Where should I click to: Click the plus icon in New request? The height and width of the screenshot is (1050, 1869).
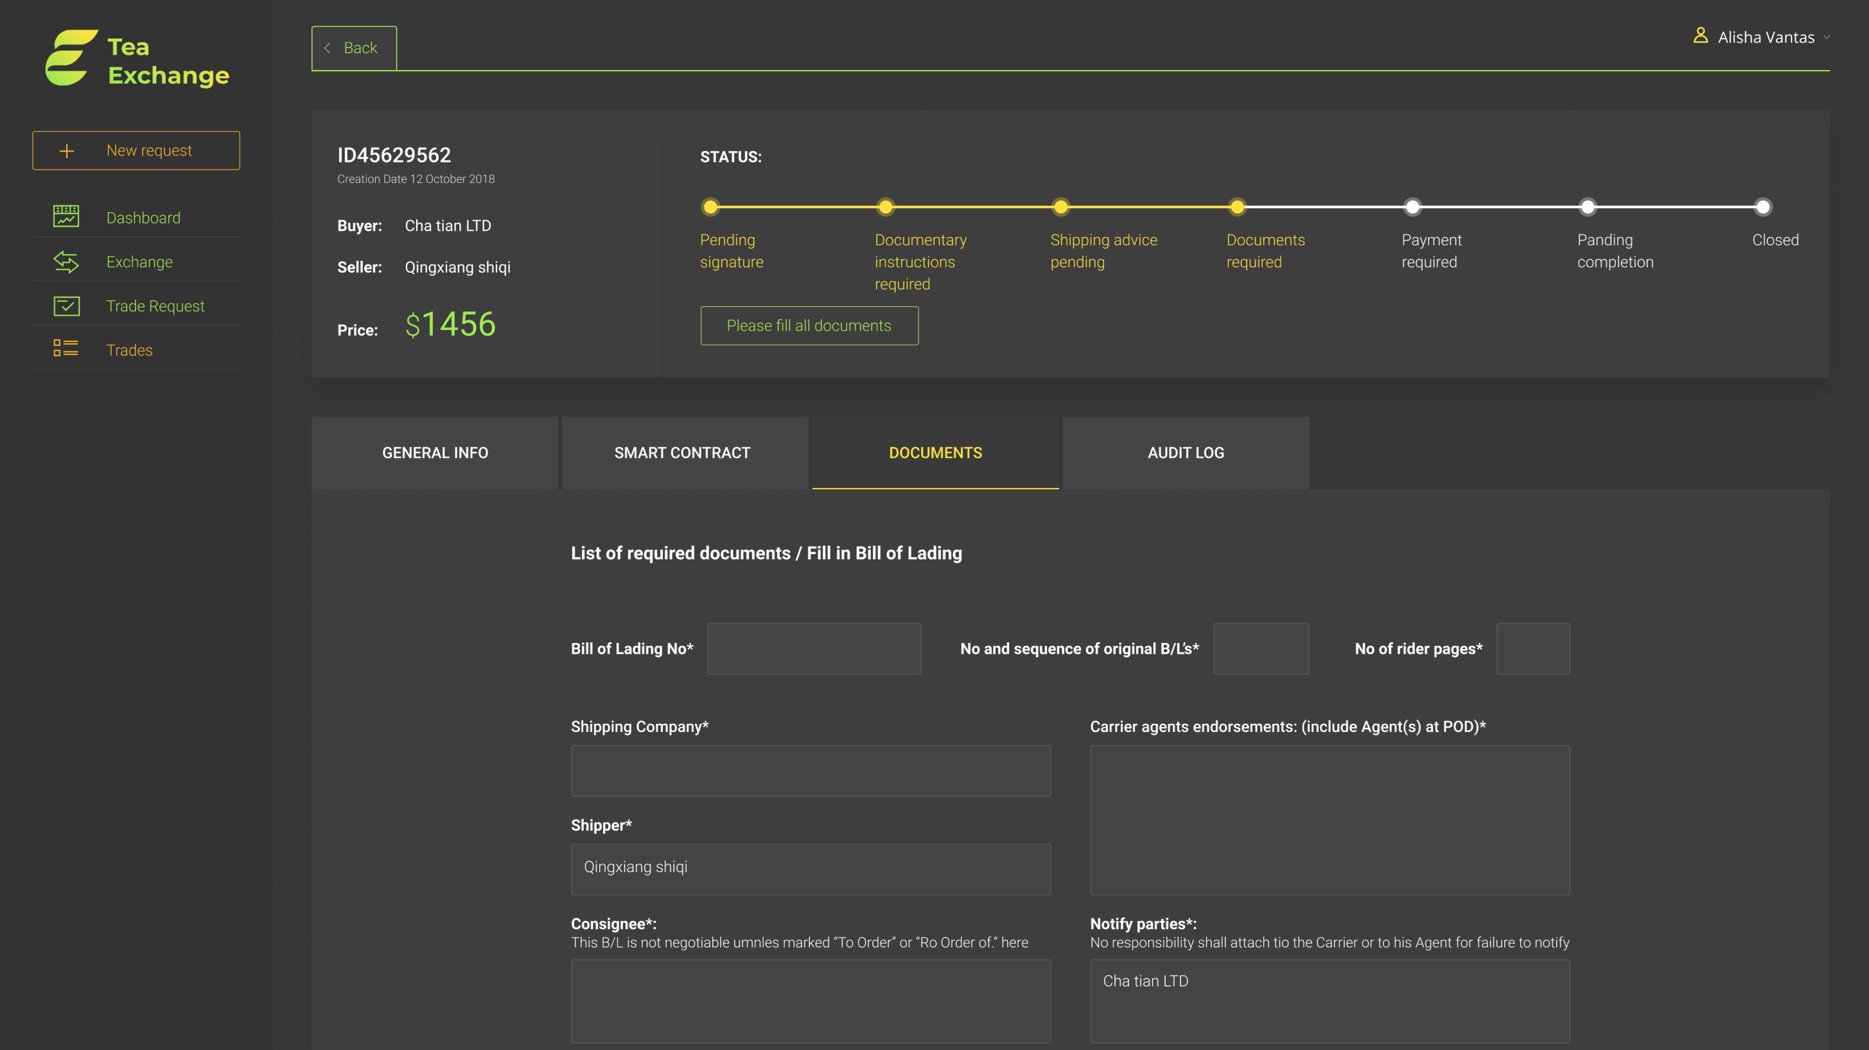(67, 151)
